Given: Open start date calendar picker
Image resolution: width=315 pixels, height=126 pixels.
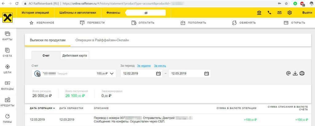Looking at the screenshot, I should point(158,74).
